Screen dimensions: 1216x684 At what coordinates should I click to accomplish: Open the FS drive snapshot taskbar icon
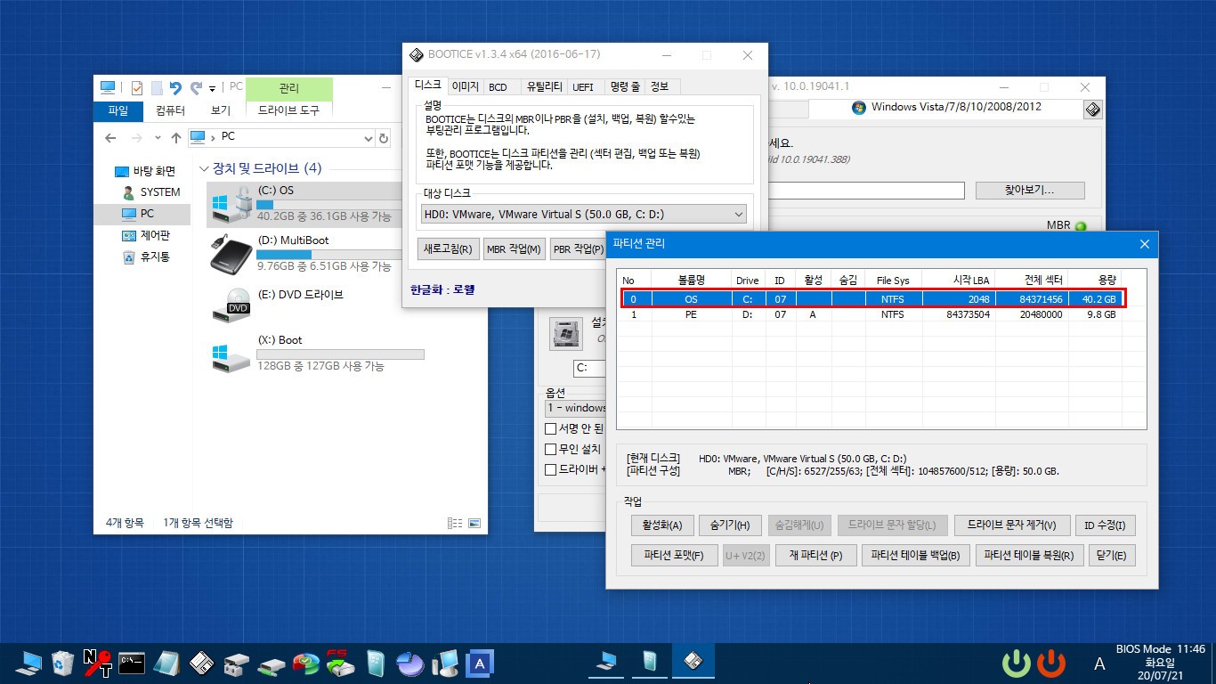pyautogui.click(x=341, y=663)
